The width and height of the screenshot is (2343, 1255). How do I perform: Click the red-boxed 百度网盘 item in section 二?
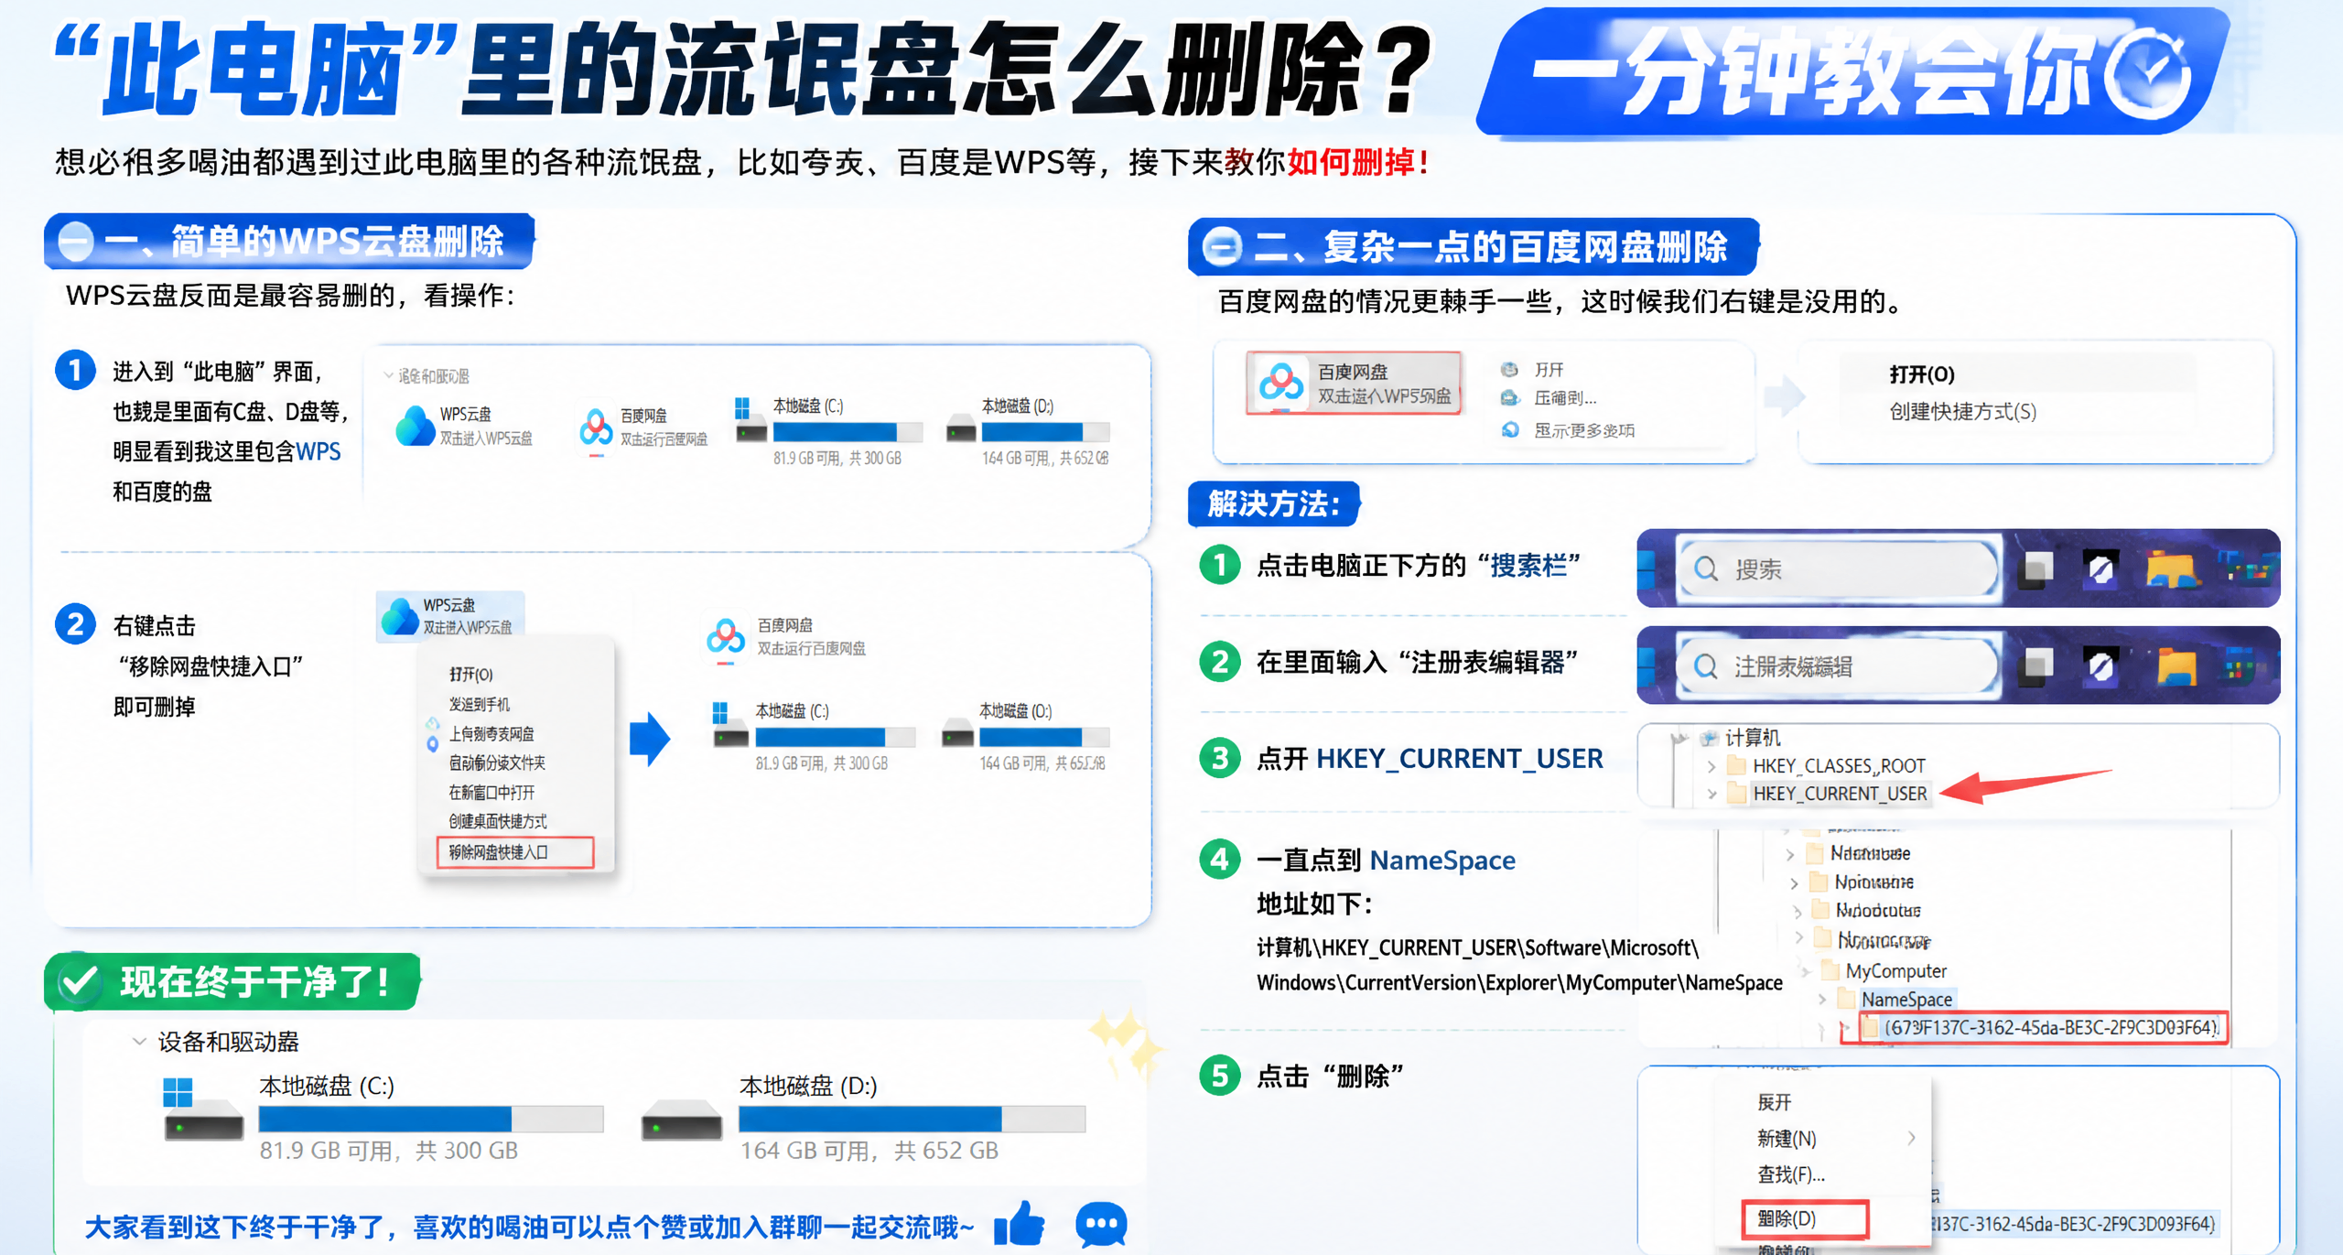[1354, 384]
